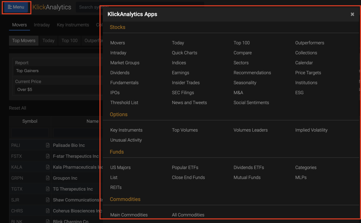361x223 pixels.
Task: Open the document icon beside CHRS
Action: [x=48, y=211]
